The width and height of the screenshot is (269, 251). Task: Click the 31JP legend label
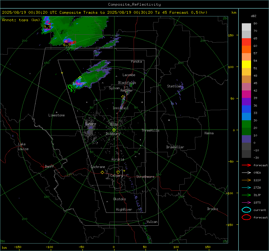(x=257, y=195)
